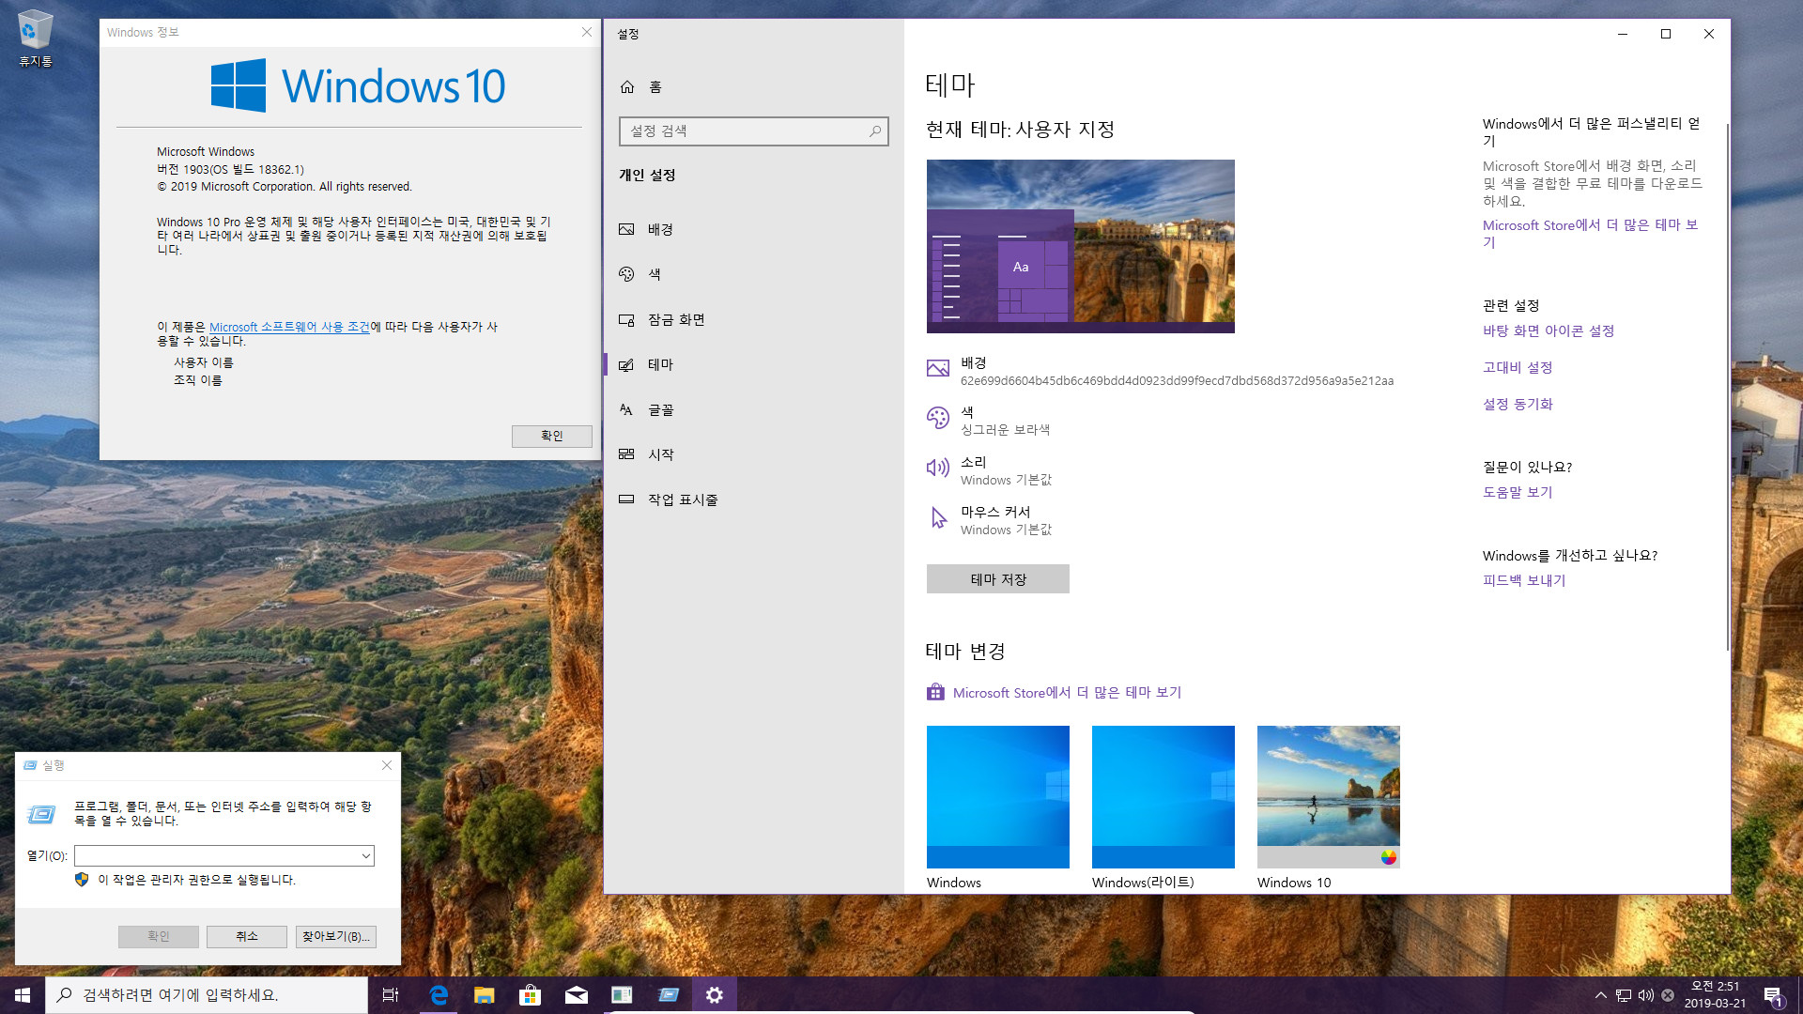
Task: Click the mouse cursor icon under current theme
Action: pos(938,517)
